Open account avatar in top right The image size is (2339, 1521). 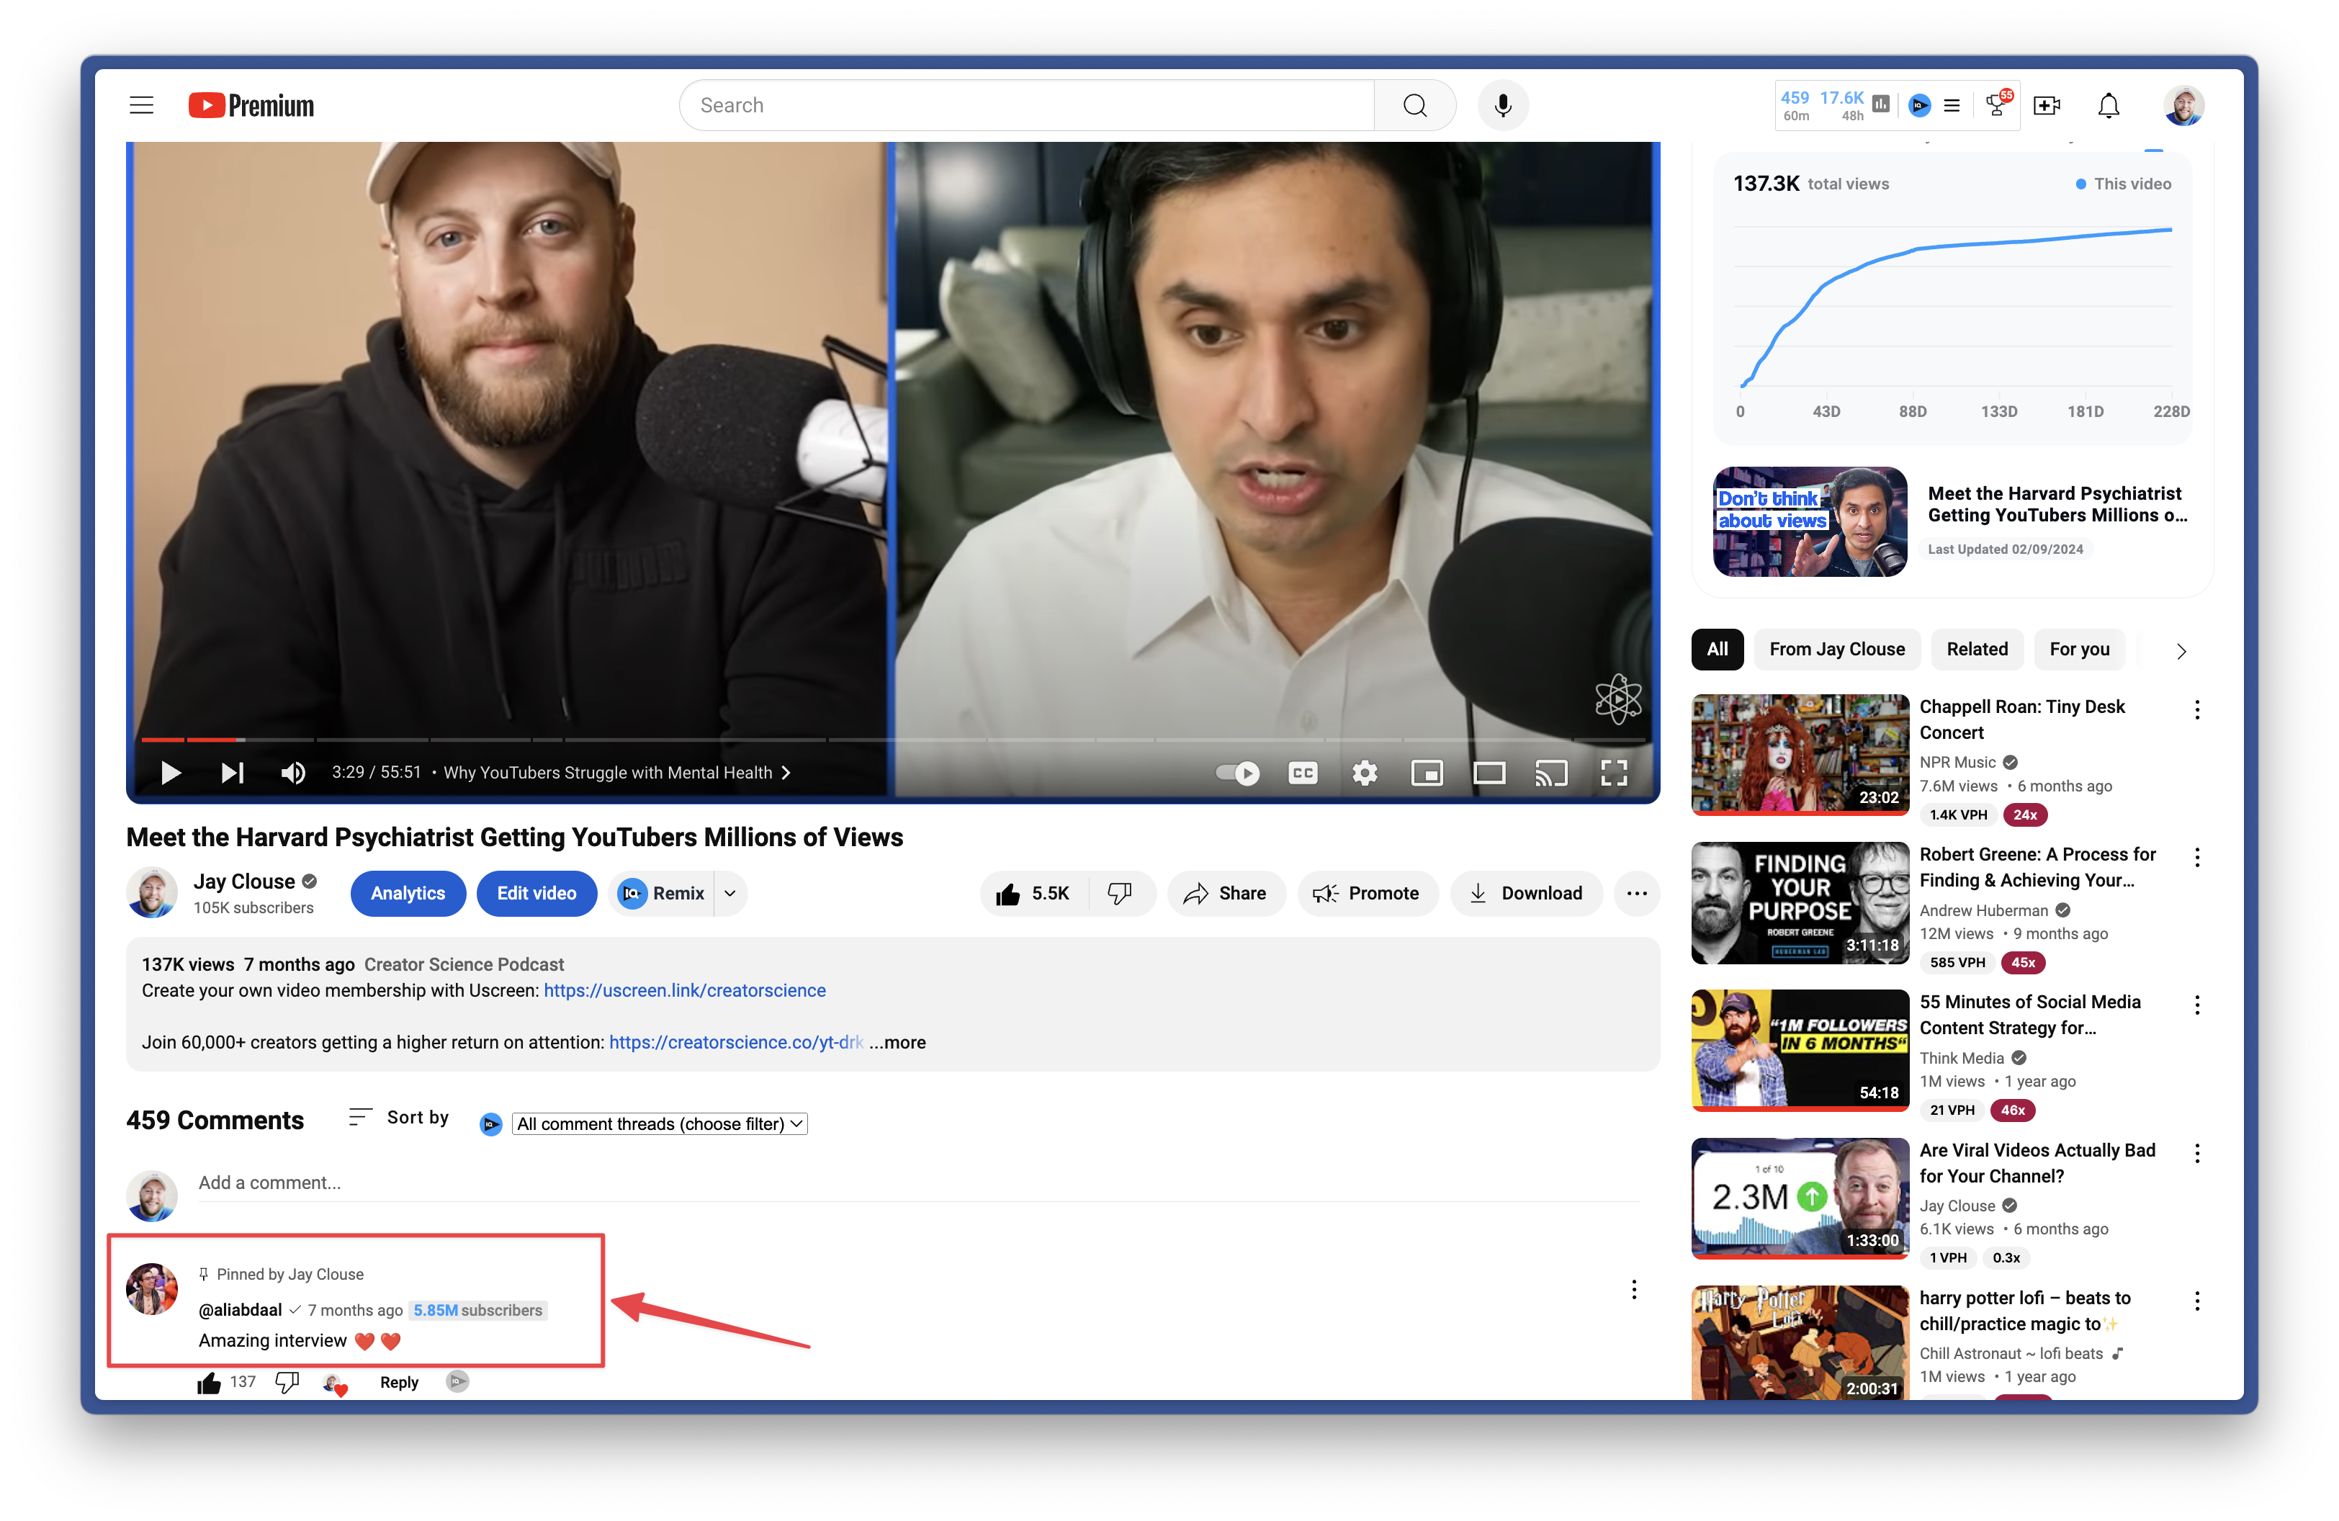coord(2183,105)
